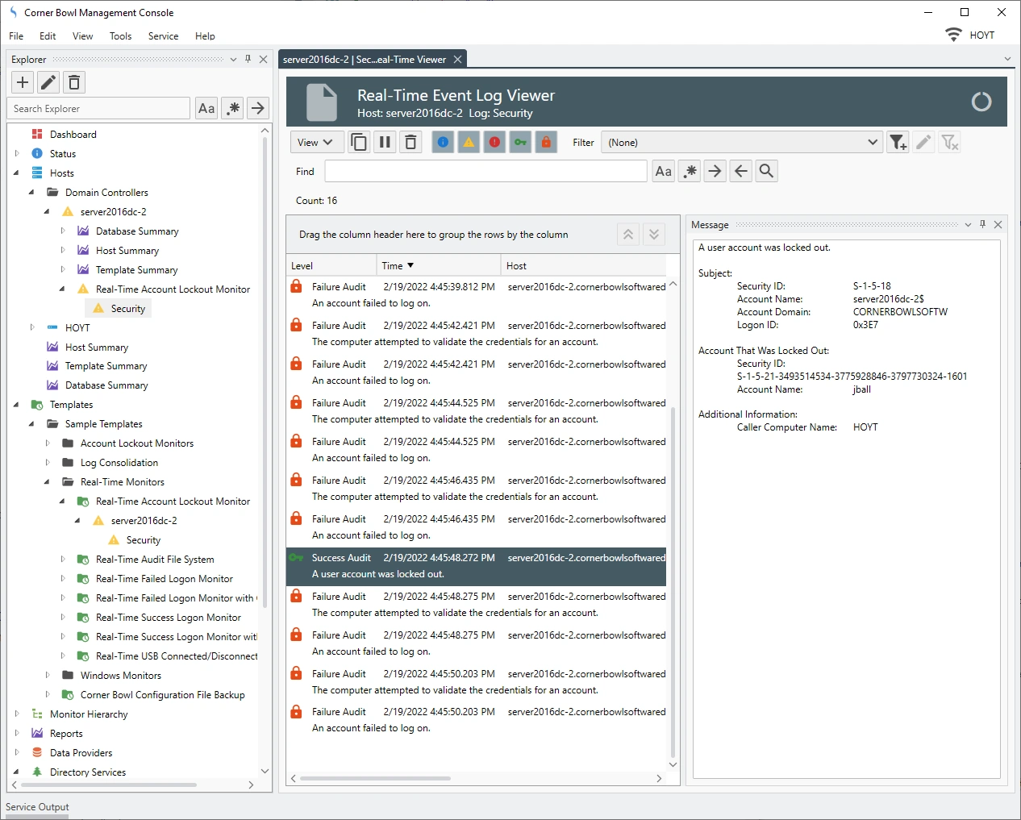Image resolution: width=1021 pixels, height=820 pixels.
Task: Click the find next arrow in viewer
Action: [x=715, y=171]
